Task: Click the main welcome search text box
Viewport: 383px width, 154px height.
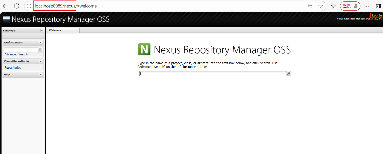Action: point(213,74)
